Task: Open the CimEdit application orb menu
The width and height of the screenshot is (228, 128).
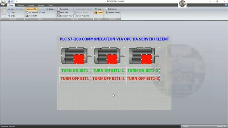Action: click(3, 2)
